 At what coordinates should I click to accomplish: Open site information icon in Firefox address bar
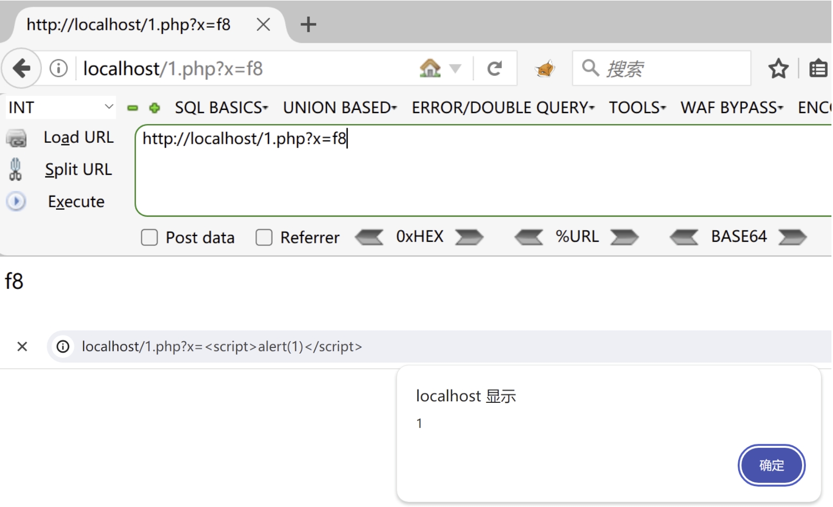pyautogui.click(x=59, y=68)
